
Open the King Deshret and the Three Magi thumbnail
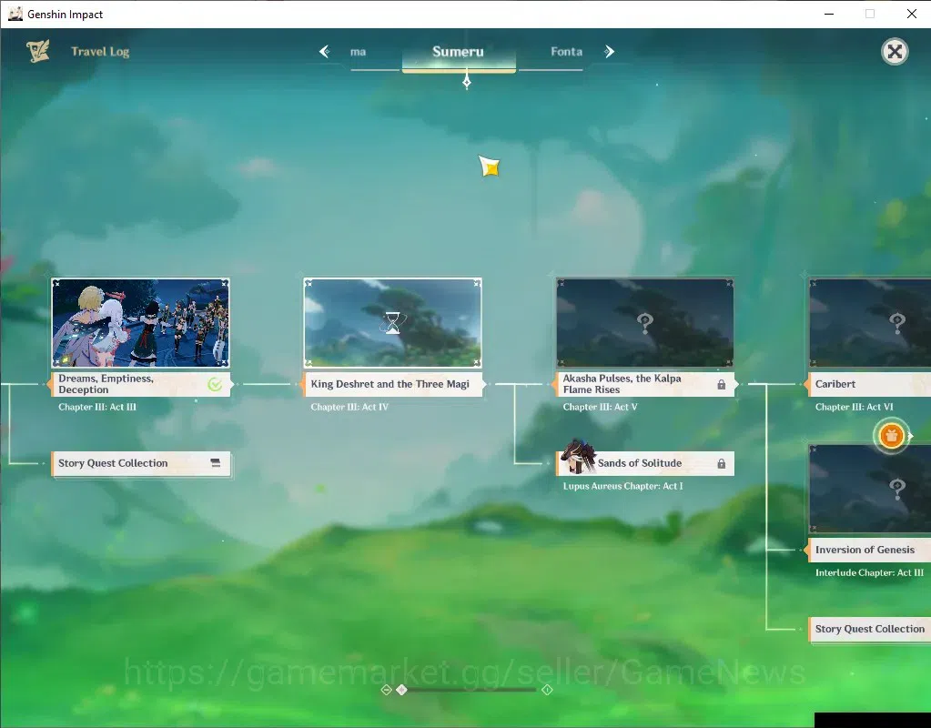[x=392, y=323]
